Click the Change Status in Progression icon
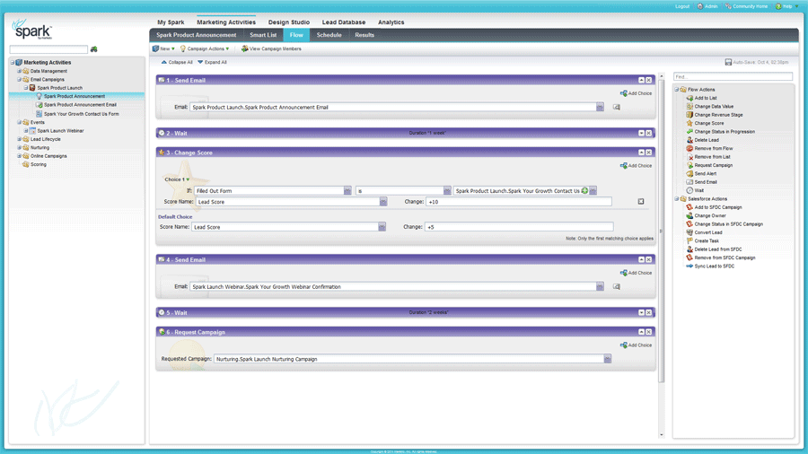The width and height of the screenshot is (808, 454). (x=689, y=131)
